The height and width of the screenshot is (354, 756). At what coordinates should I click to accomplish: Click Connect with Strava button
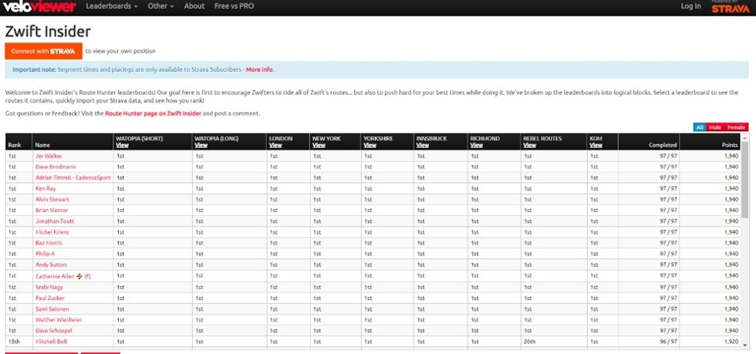click(43, 51)
